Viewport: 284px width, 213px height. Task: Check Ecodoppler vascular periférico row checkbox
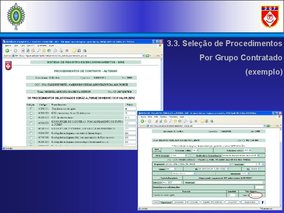click(x=31, y=129)
